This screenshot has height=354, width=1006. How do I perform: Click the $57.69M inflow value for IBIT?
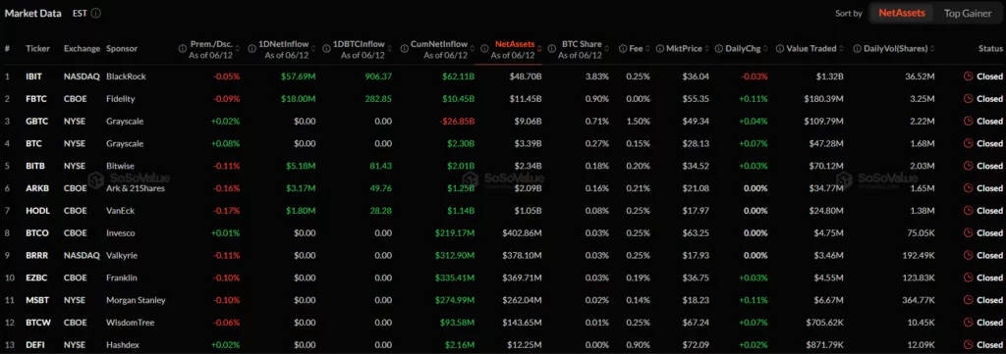(299, 76)
